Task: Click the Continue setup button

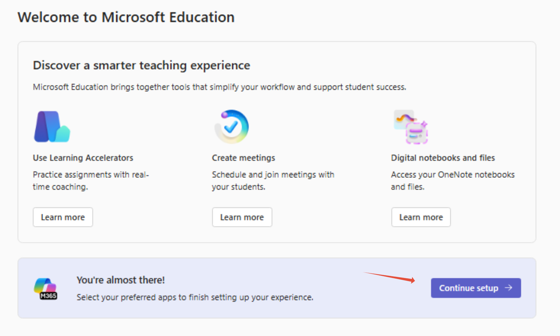Action: pos(476,288)
